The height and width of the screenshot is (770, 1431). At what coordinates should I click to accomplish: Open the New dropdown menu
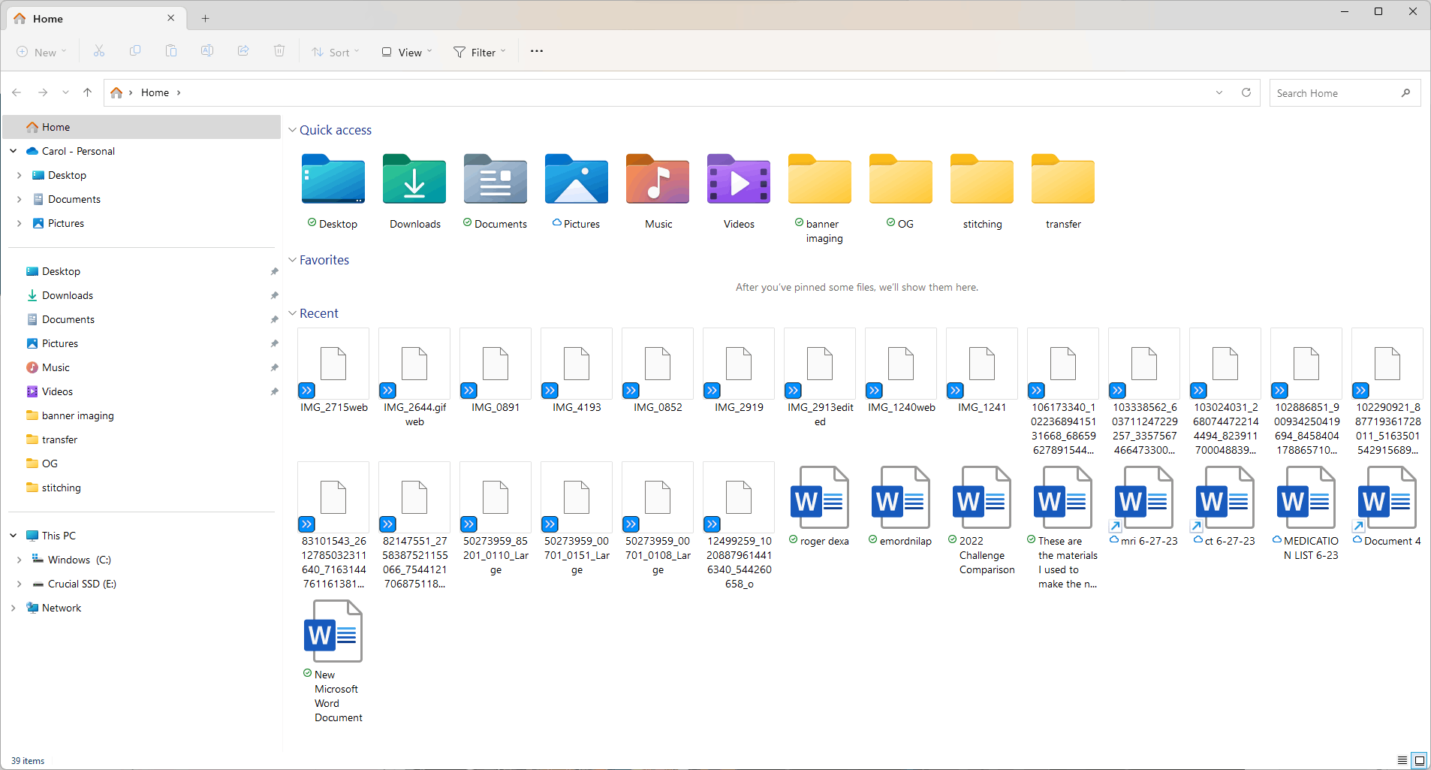[42, 52]
